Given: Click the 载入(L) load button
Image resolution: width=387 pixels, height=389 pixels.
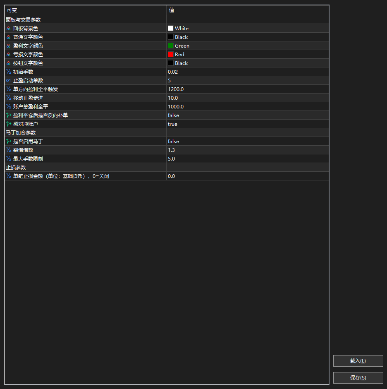Looking at the screenshot, I should tap(358, 361).
